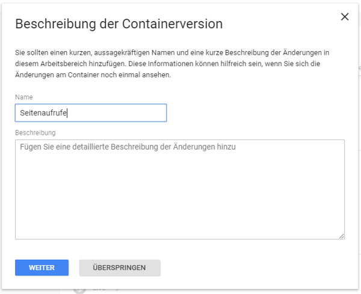Close the Containerversion dialog with X
Image resolution: width=361 pixels, height=294 pixels.
pos(345,17)
